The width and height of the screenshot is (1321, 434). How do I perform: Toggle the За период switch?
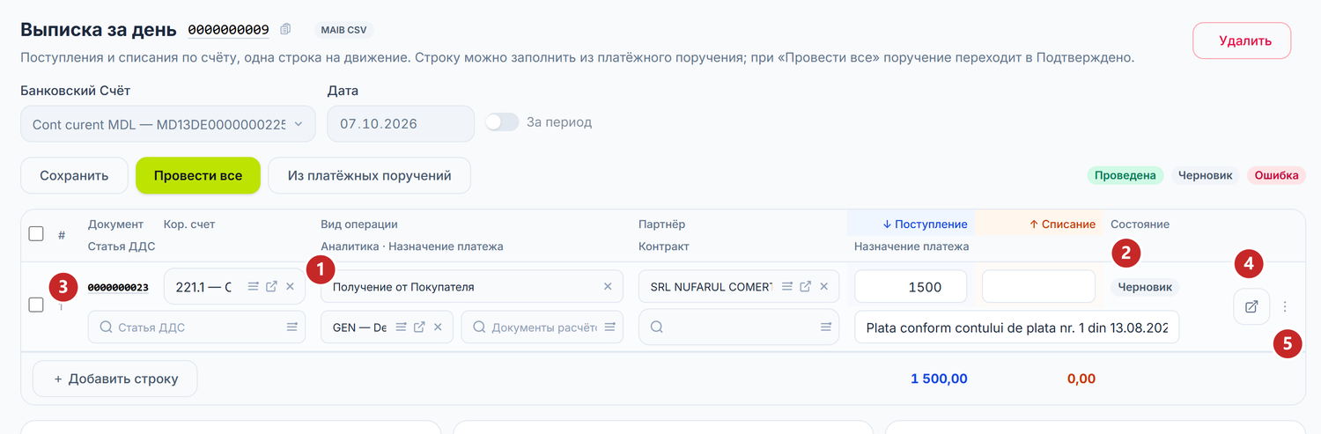click(x=502, y=122)
